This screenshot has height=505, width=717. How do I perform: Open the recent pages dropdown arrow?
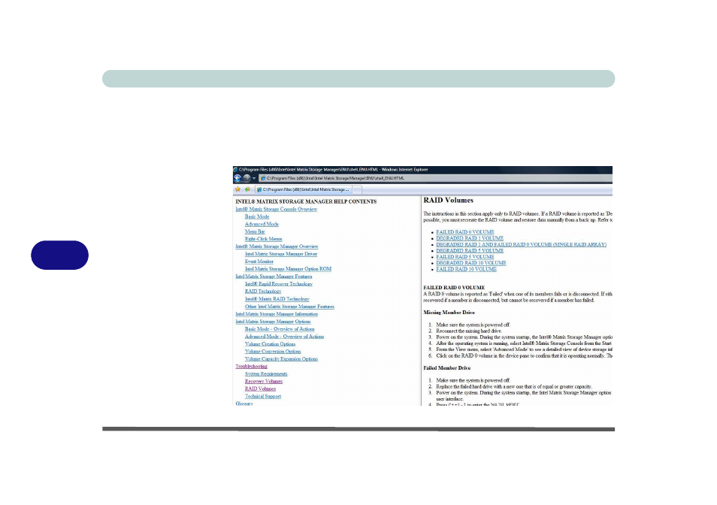click(254, 178)
